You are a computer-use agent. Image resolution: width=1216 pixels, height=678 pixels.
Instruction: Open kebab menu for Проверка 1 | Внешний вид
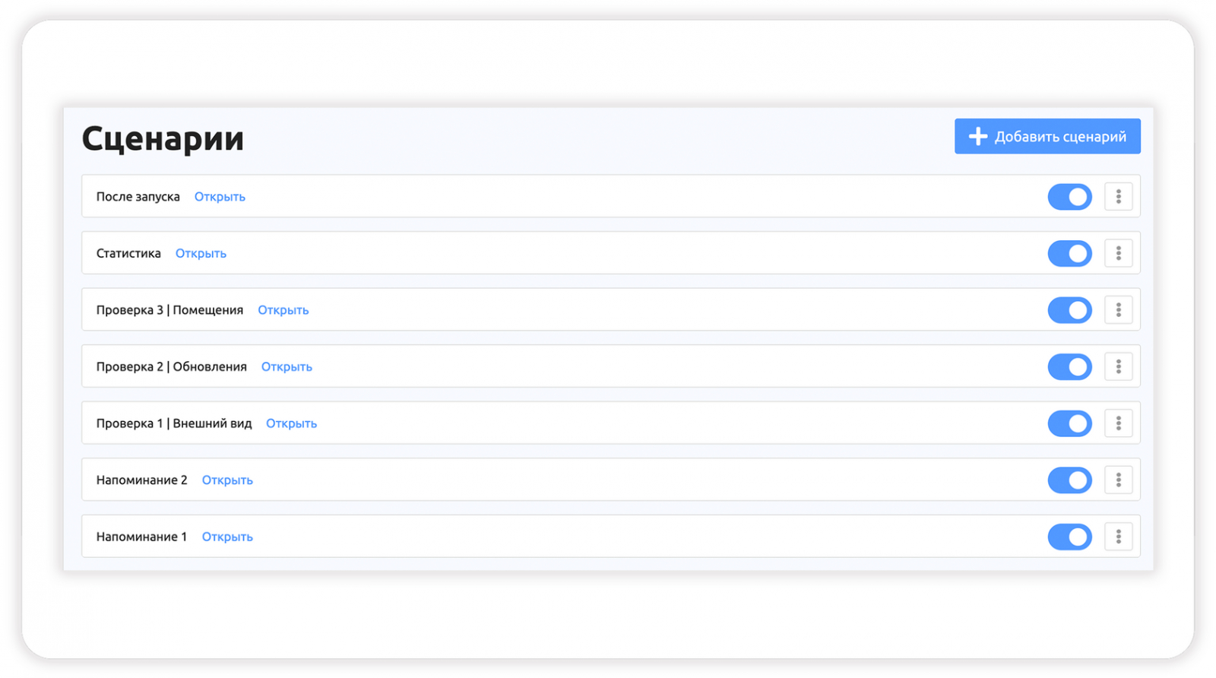pyautogui.click(x=1118, y=423)
